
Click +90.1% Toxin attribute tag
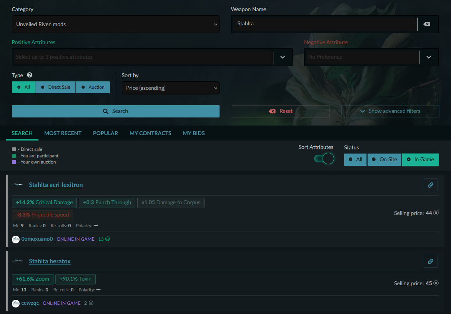click(x=75, y=279)
